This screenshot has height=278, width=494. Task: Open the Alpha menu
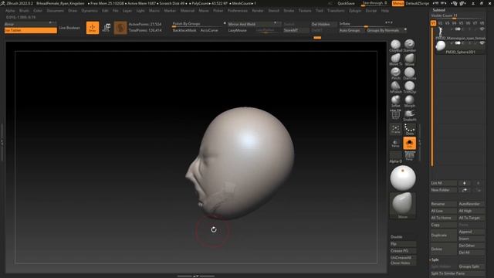[x=10, y=10]
